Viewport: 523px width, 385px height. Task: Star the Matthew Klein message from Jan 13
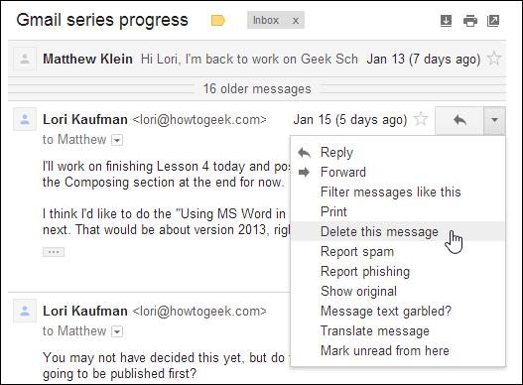click(x=493, y=59)
